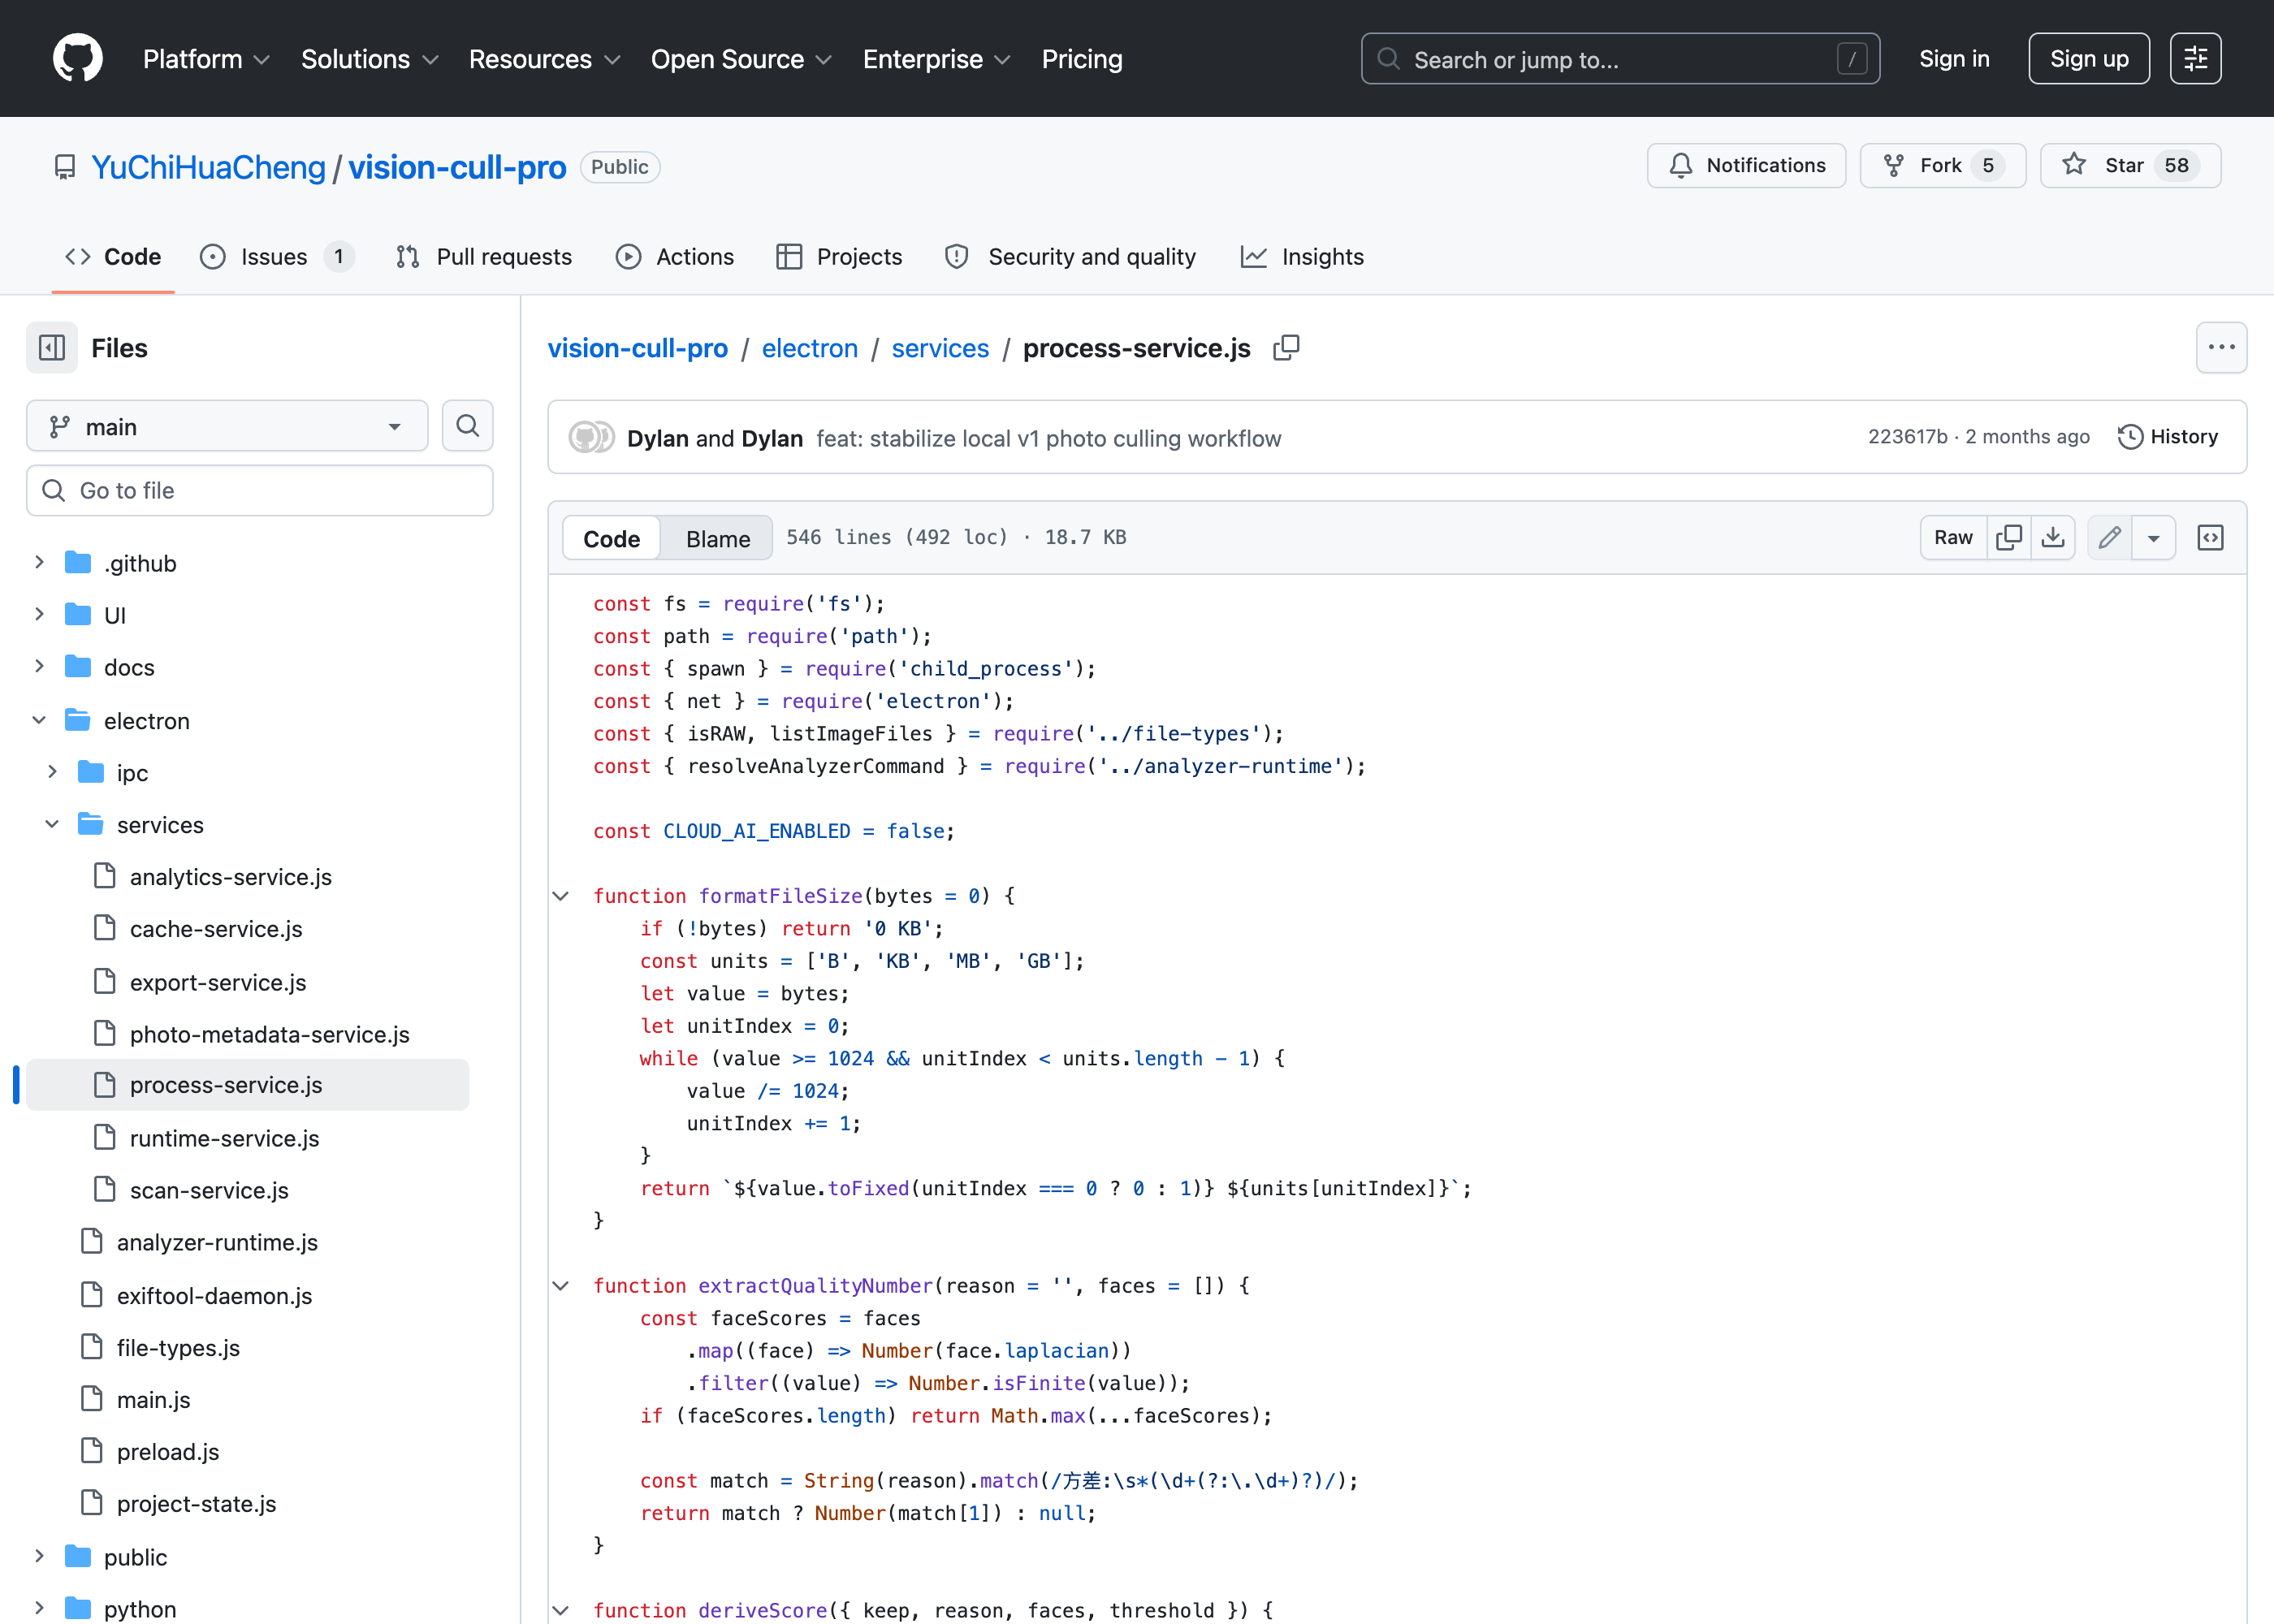Expand the ipc folder

(52, 772)
